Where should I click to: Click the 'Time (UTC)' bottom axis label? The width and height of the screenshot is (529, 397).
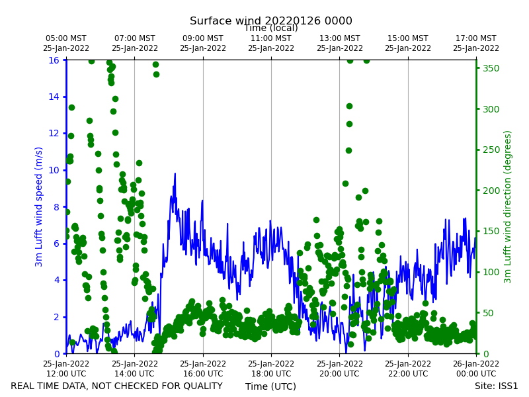[270, 386]
